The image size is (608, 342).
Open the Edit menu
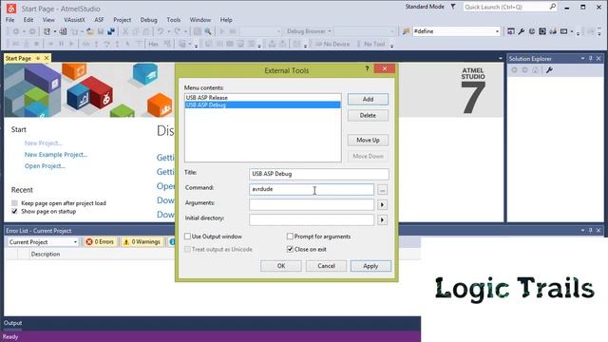(28, 20)
